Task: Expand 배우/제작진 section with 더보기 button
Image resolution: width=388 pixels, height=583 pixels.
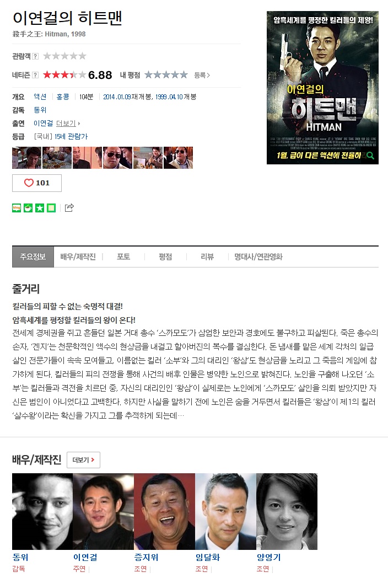Action: 84,460
